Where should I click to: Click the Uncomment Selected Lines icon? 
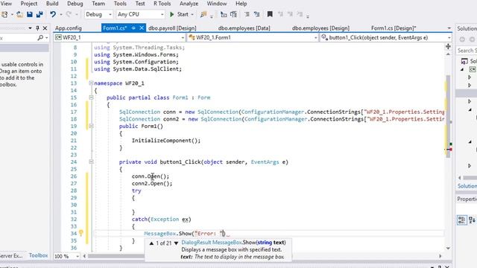pyautogui.click(x=256, y=14)
